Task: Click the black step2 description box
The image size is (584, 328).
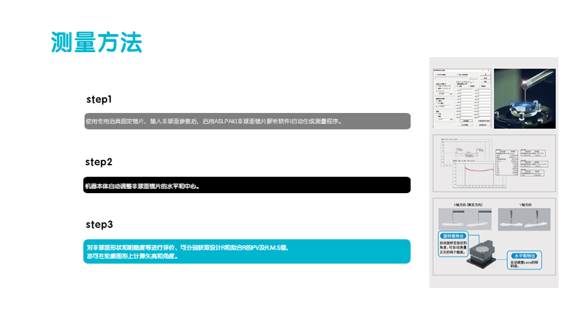Action: (247, 185)
